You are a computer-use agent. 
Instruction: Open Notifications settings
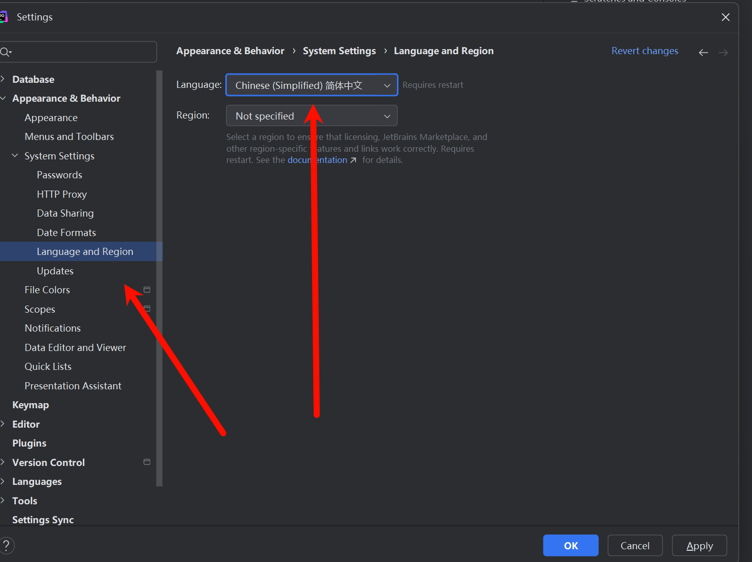[53, 328]
